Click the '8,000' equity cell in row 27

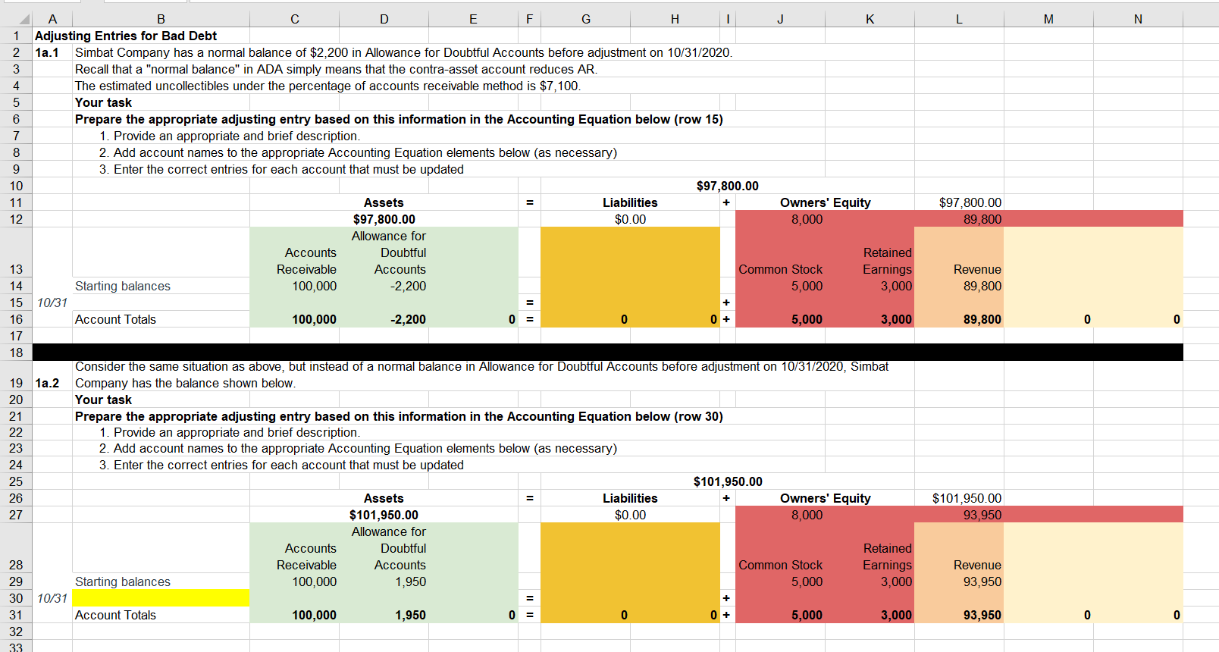(x=807, y=515)
